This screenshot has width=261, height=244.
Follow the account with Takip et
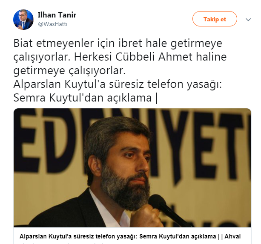point(215,19)
